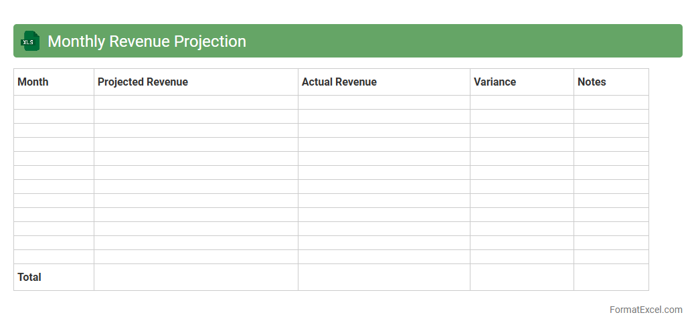
Task: Select last empty Month cell above Total
Action: click(54, 257)
